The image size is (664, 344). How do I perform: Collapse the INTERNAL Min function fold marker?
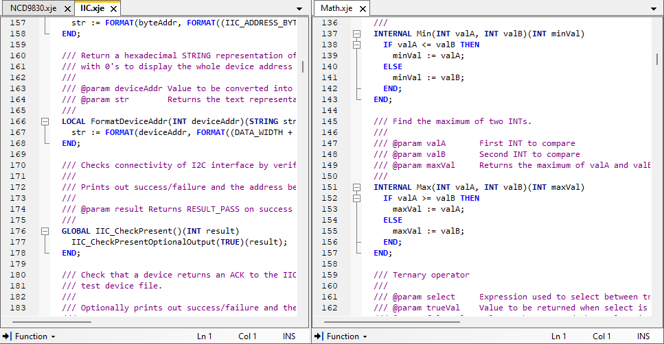coord(356,34)
